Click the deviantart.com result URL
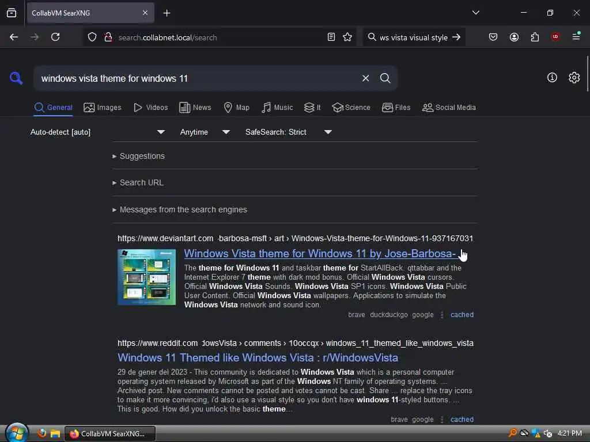Image resolution: width=590 pixels, height=442 pixels. click(295, 238)
